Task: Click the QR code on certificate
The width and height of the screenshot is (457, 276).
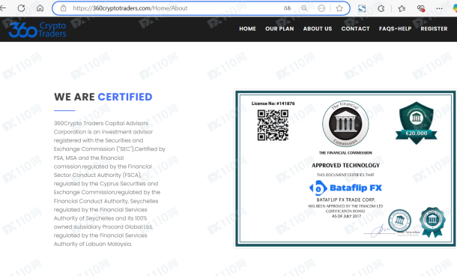Action: point(273,124)
